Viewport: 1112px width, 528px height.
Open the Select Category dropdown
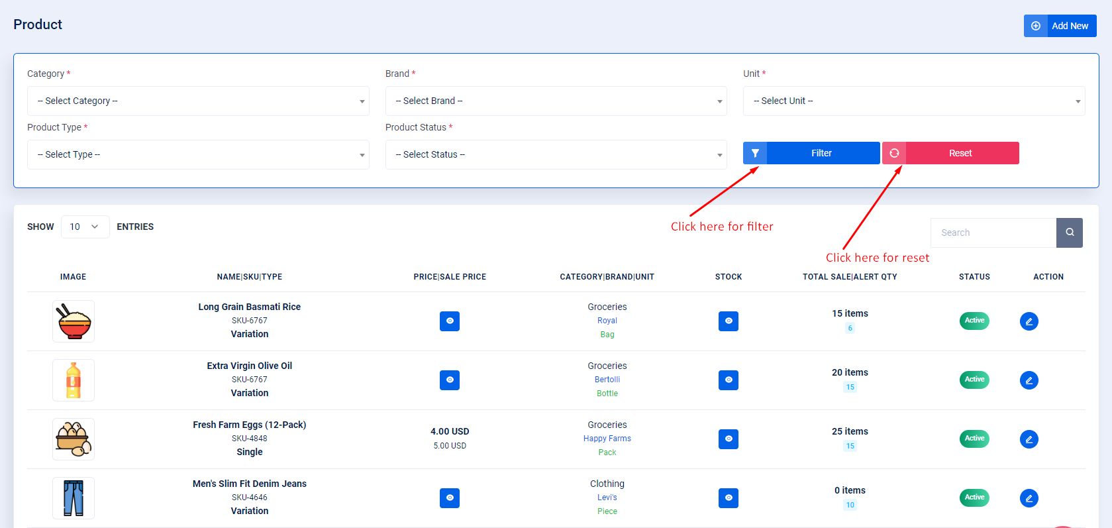[198, 101]
